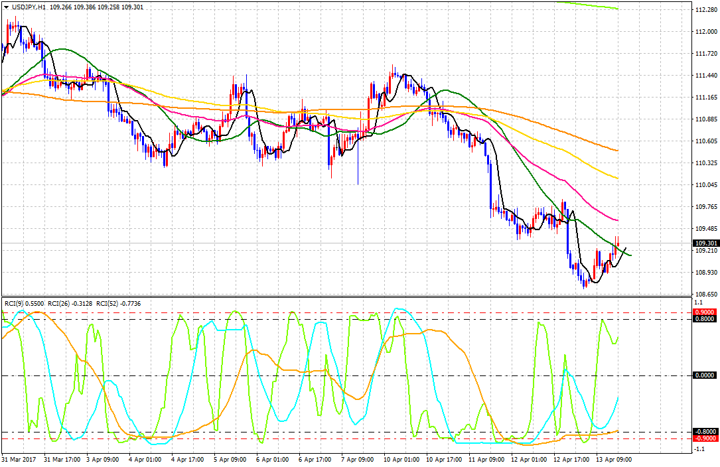Click the 5 Apr 09:00 time label
720x467 pixels.
point(232,458)
